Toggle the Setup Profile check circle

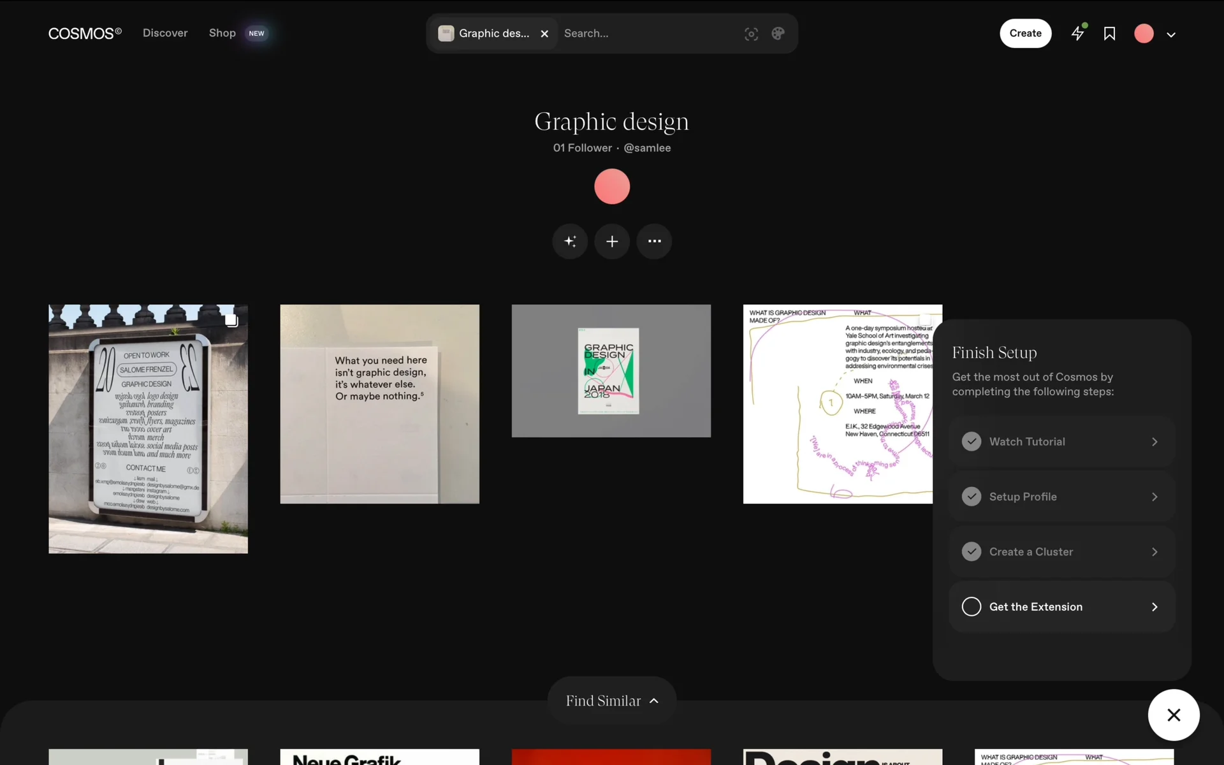(x=972, y=497)
